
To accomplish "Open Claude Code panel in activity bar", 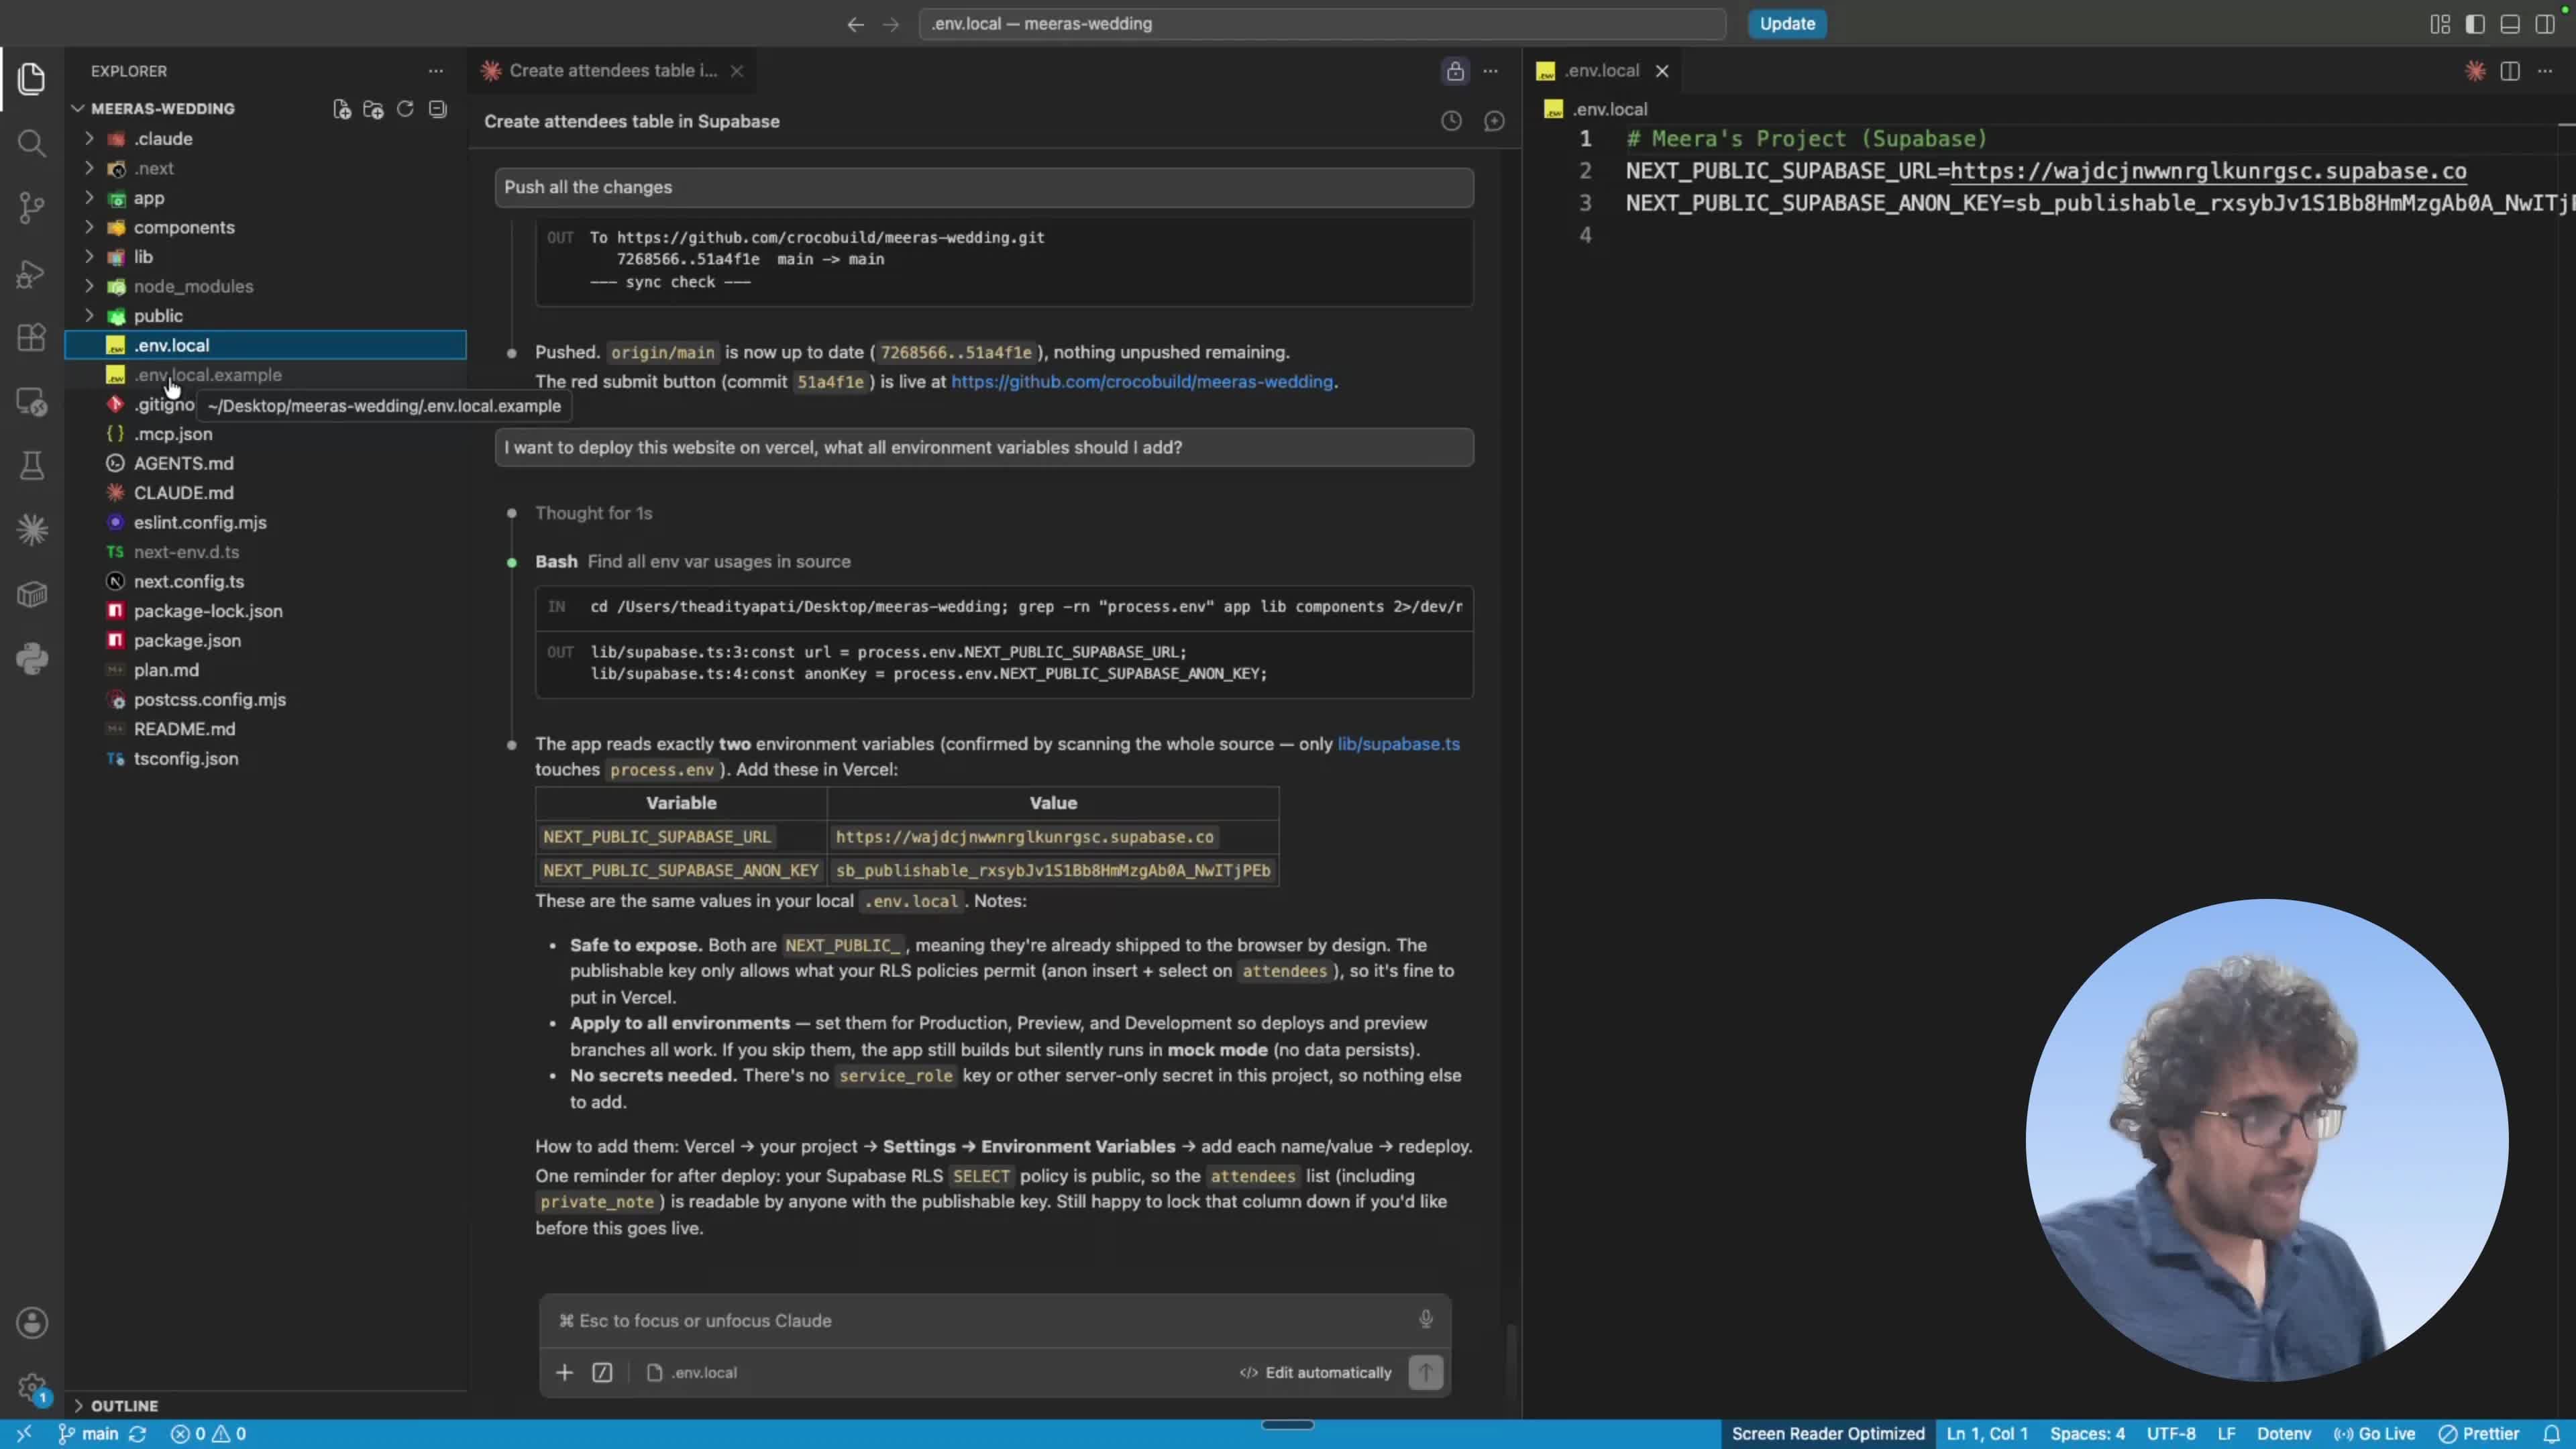I will tap(31, 530).
